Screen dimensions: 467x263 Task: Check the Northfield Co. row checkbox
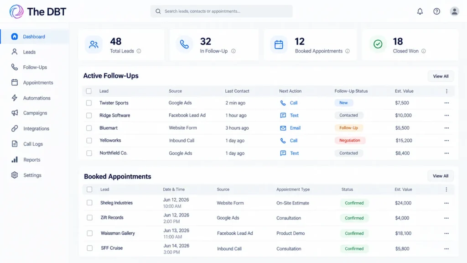click(x=89, y=153)
